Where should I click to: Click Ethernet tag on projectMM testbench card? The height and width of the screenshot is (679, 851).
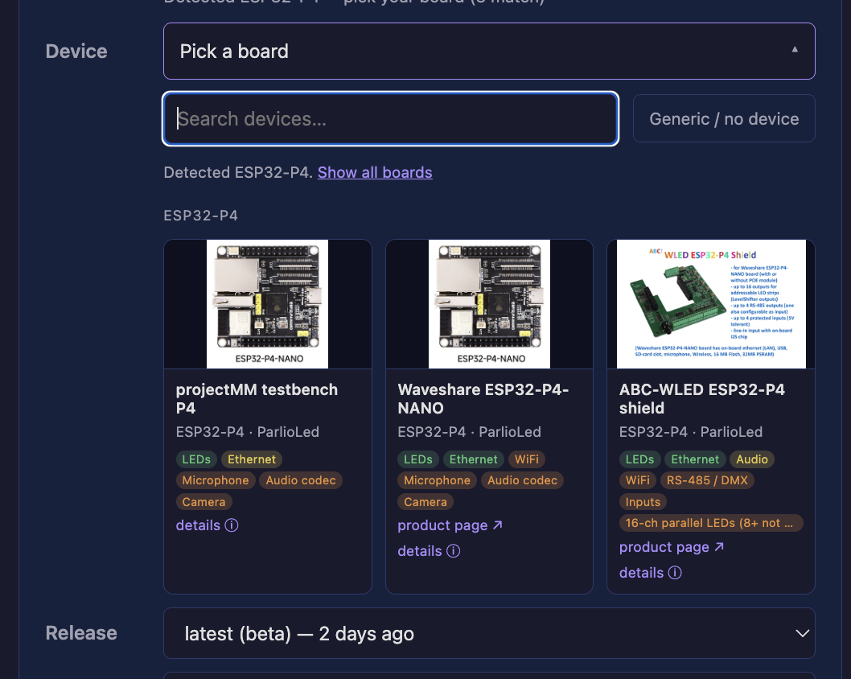(x=251, y=459)
